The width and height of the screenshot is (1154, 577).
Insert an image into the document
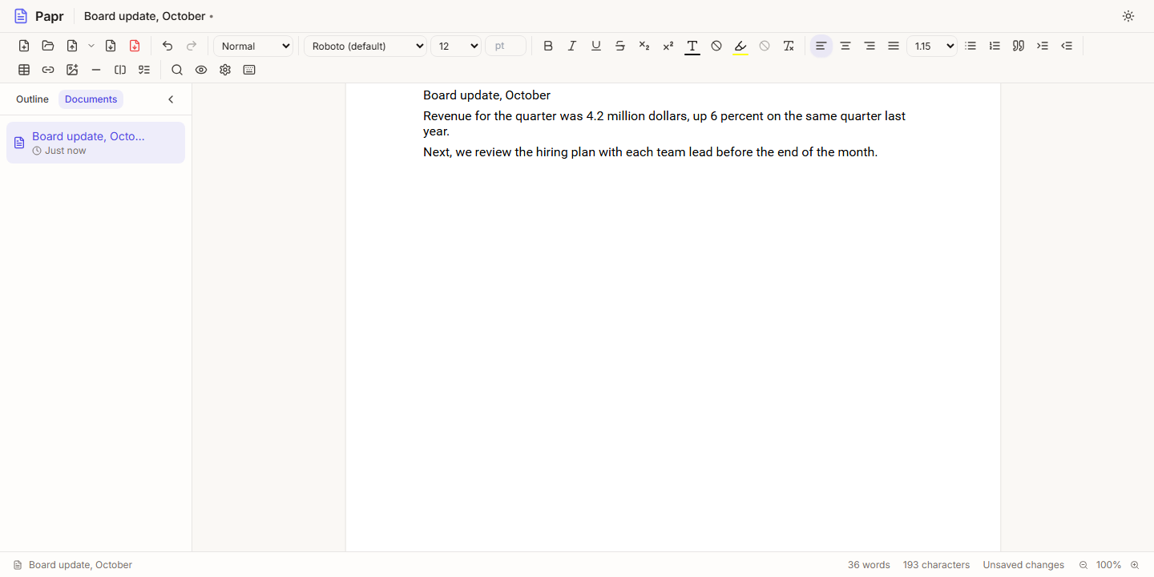[72, 70]
